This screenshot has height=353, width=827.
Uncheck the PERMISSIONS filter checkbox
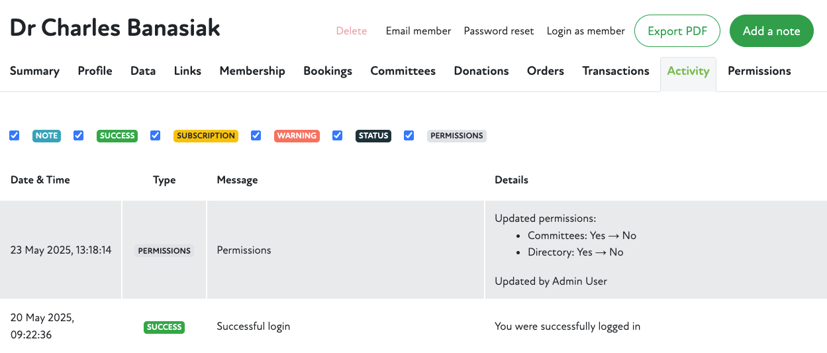click(409, 136)
